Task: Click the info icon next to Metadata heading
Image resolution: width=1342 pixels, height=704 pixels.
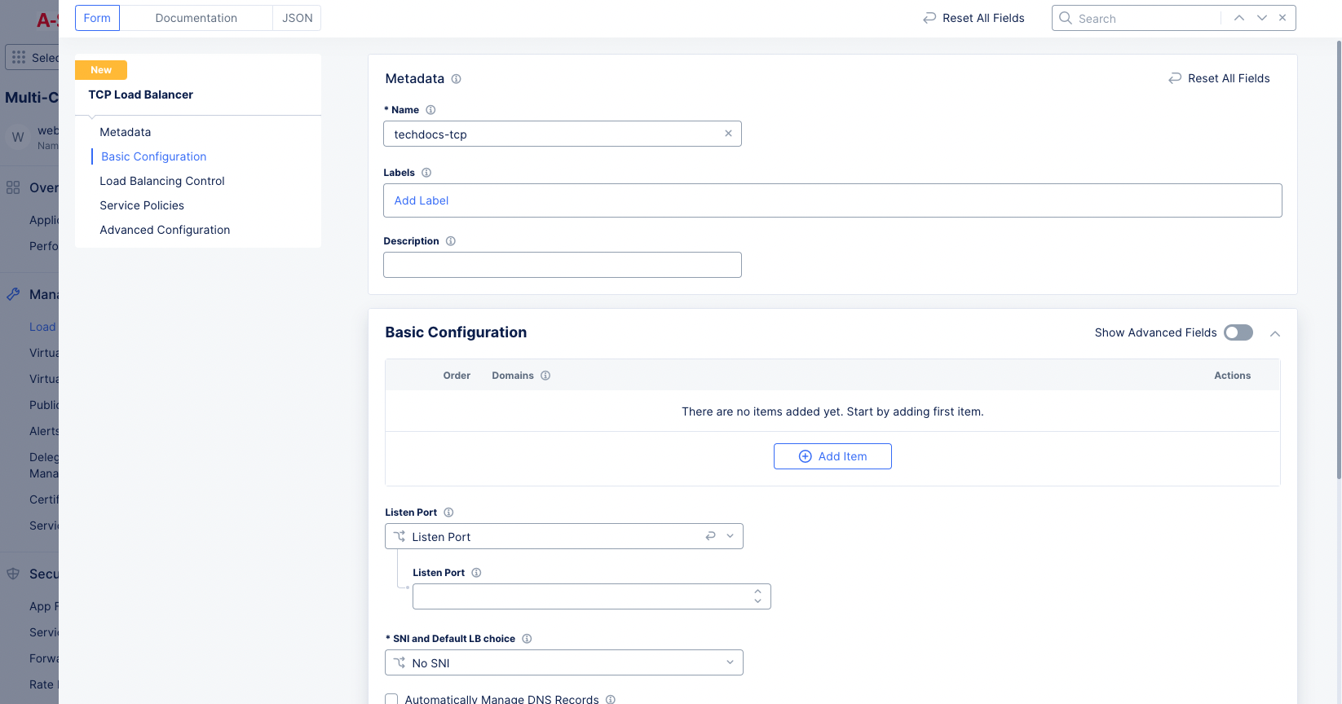Action: click(457, 79)
